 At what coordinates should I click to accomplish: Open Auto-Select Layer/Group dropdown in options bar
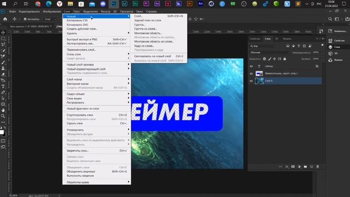click(x=50, y=19)
